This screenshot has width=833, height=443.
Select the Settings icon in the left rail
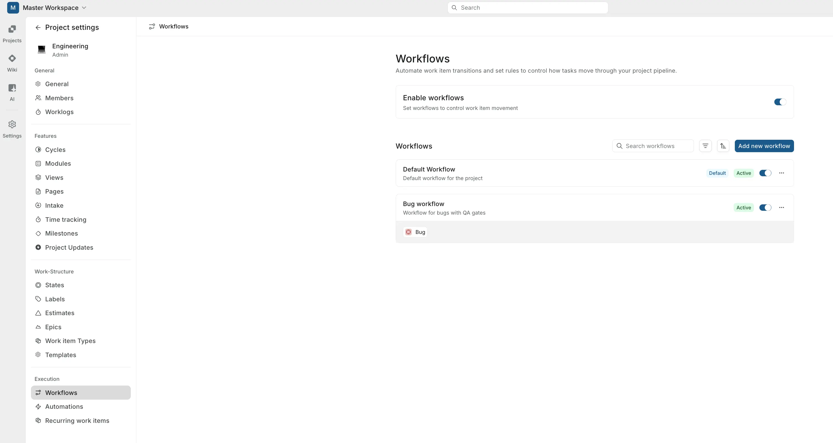[12, 128]
